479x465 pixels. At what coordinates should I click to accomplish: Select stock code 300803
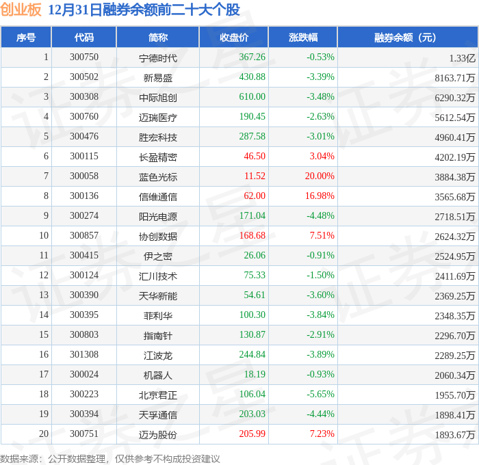pyautogui.click(x=84, y=335)
